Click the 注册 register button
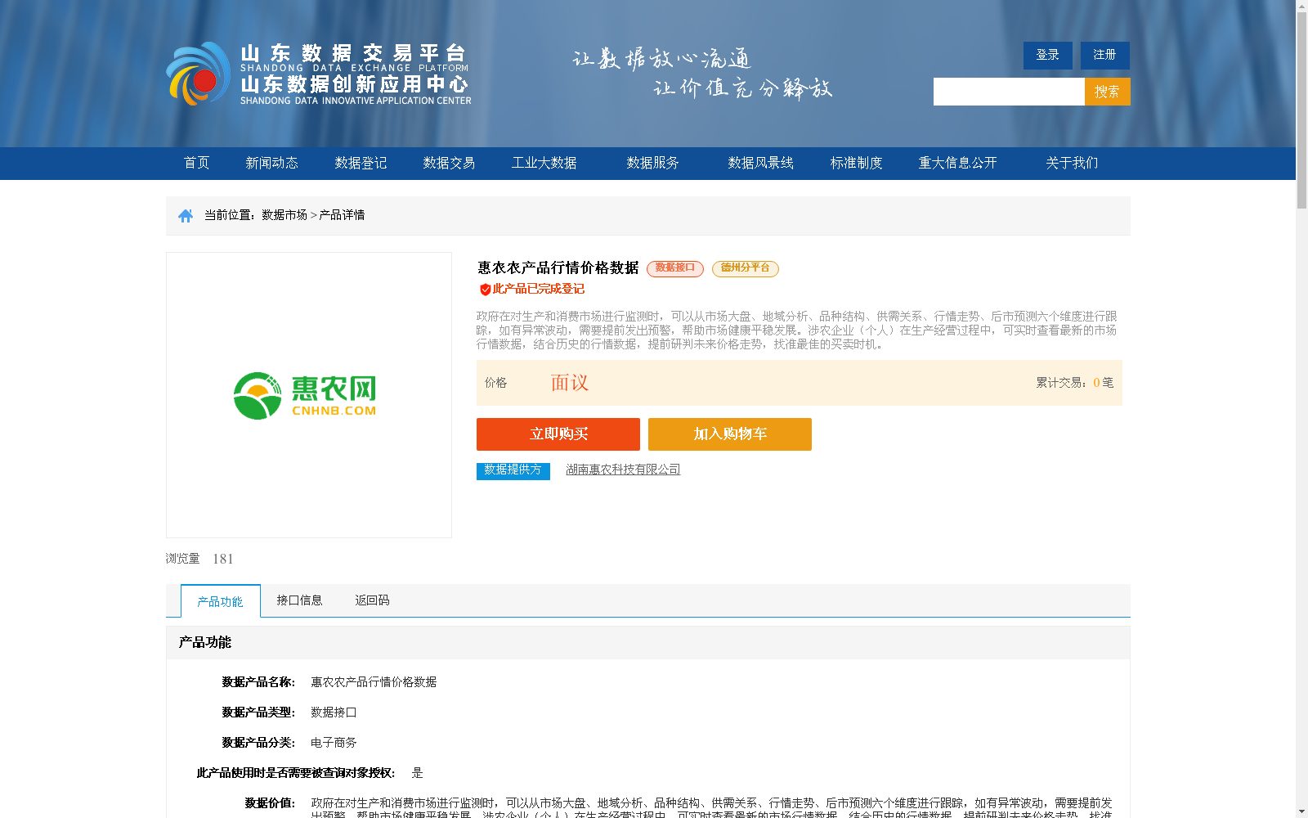The width and height of the screenshot is (1308, 818). tap(1104, 56)
